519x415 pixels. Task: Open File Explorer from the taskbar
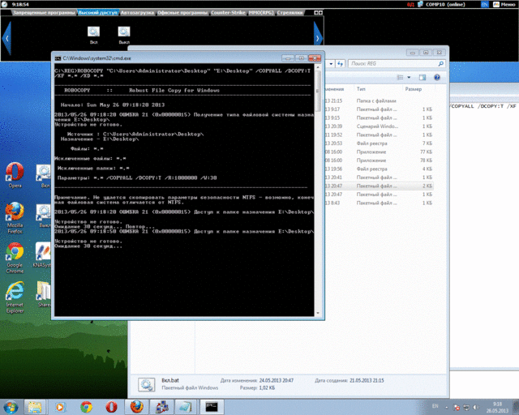coord(35,407)
